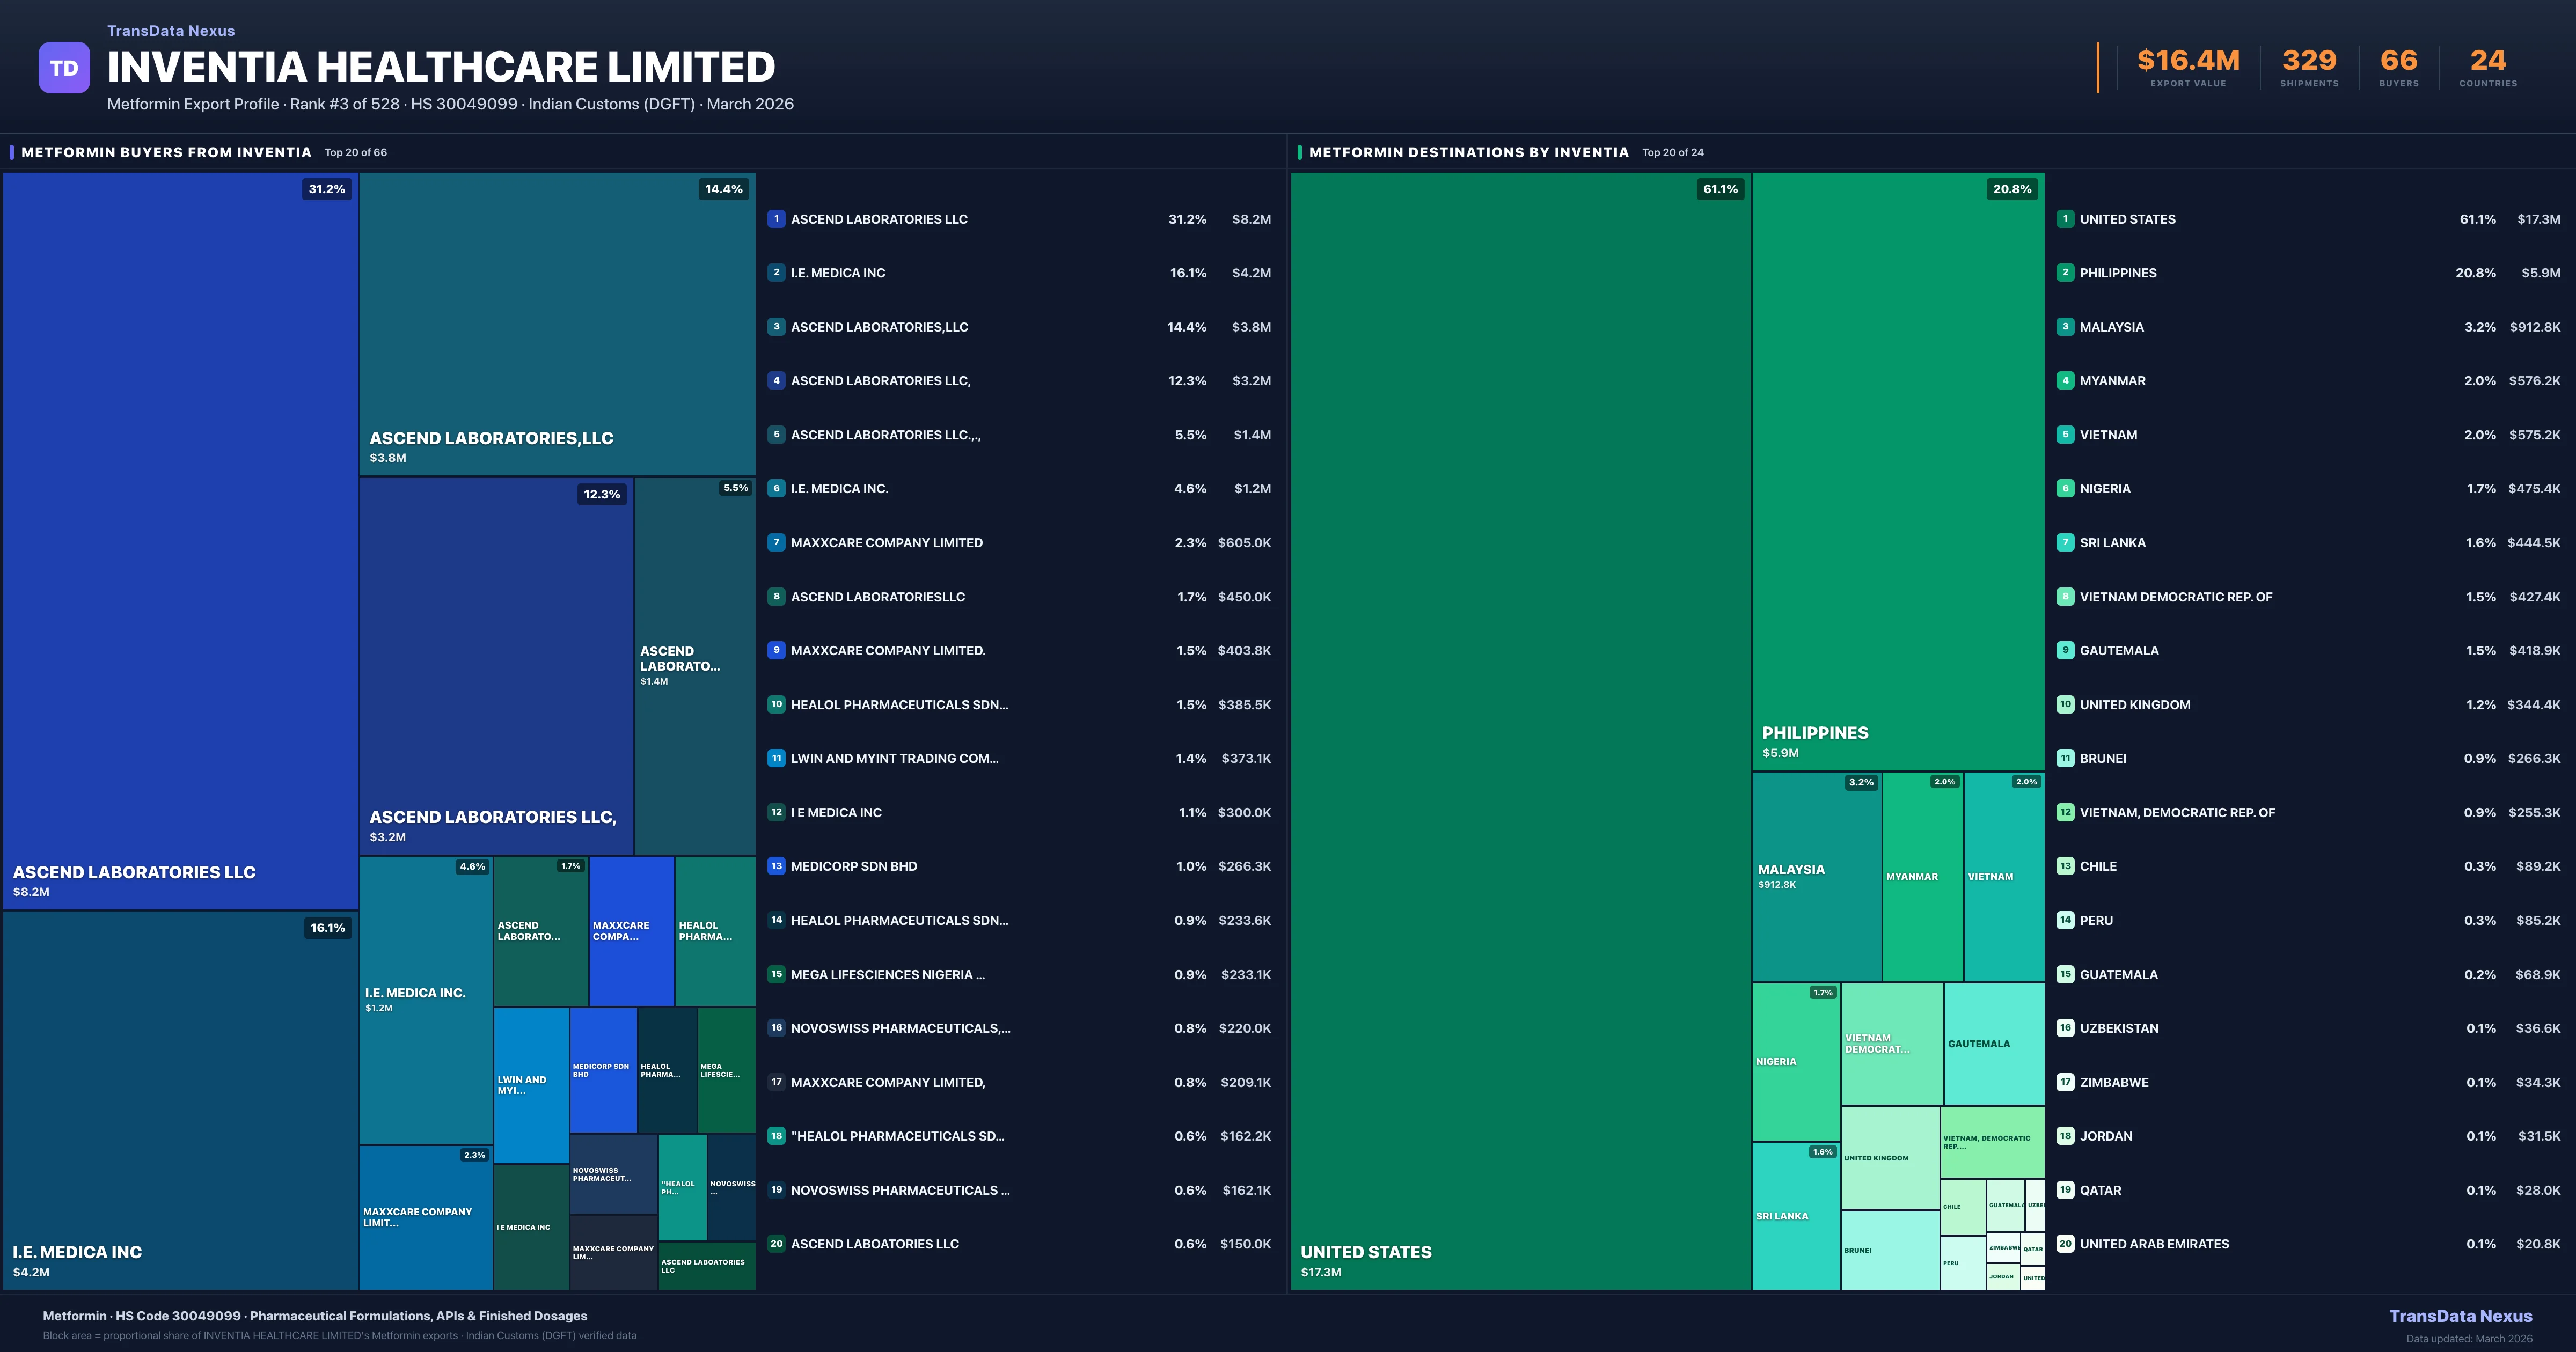Click the TransData Nexus footer link
The height and width of the screenshot is (1352, 2576).
pos(2460,1316)
